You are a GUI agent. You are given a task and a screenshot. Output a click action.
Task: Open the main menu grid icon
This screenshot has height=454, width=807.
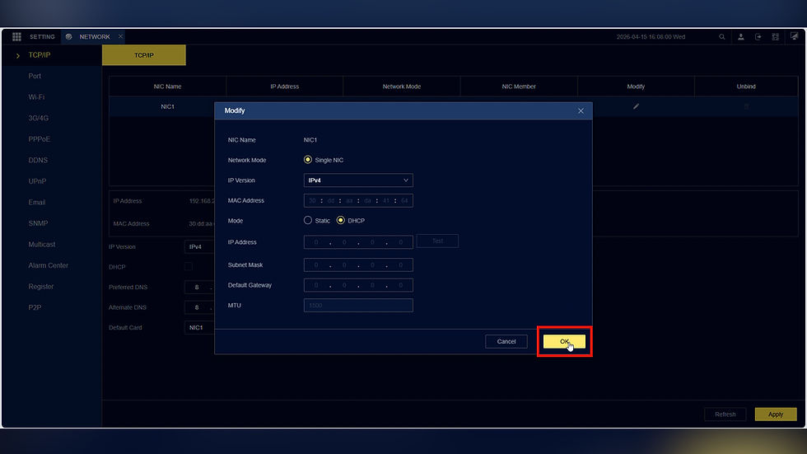16,36
